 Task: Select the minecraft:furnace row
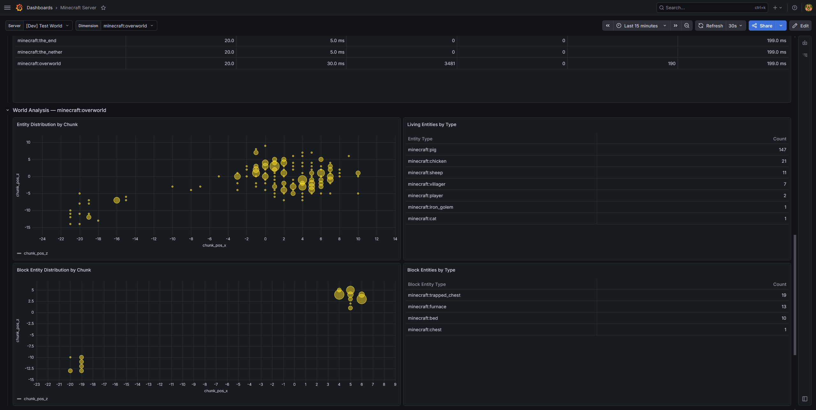[597, 307]
